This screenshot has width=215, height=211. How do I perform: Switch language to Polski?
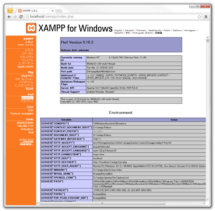[x=167, y=30]
